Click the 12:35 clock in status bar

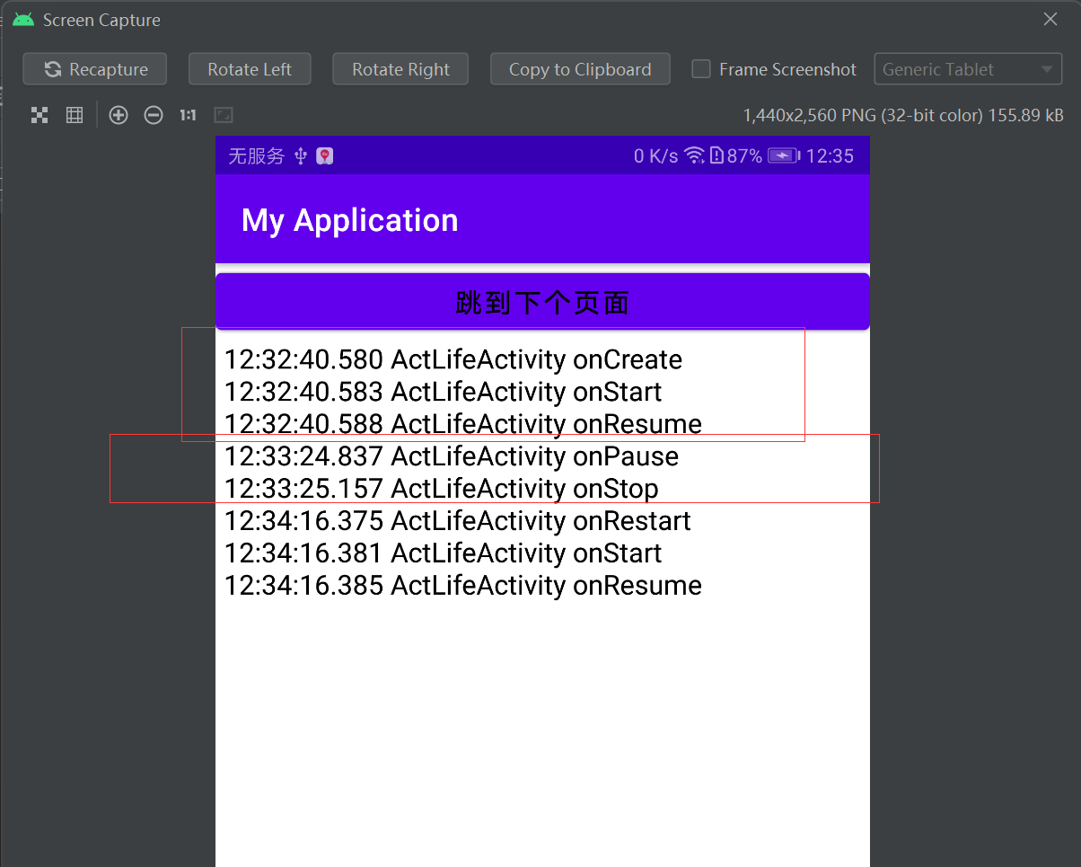point(830,155)
